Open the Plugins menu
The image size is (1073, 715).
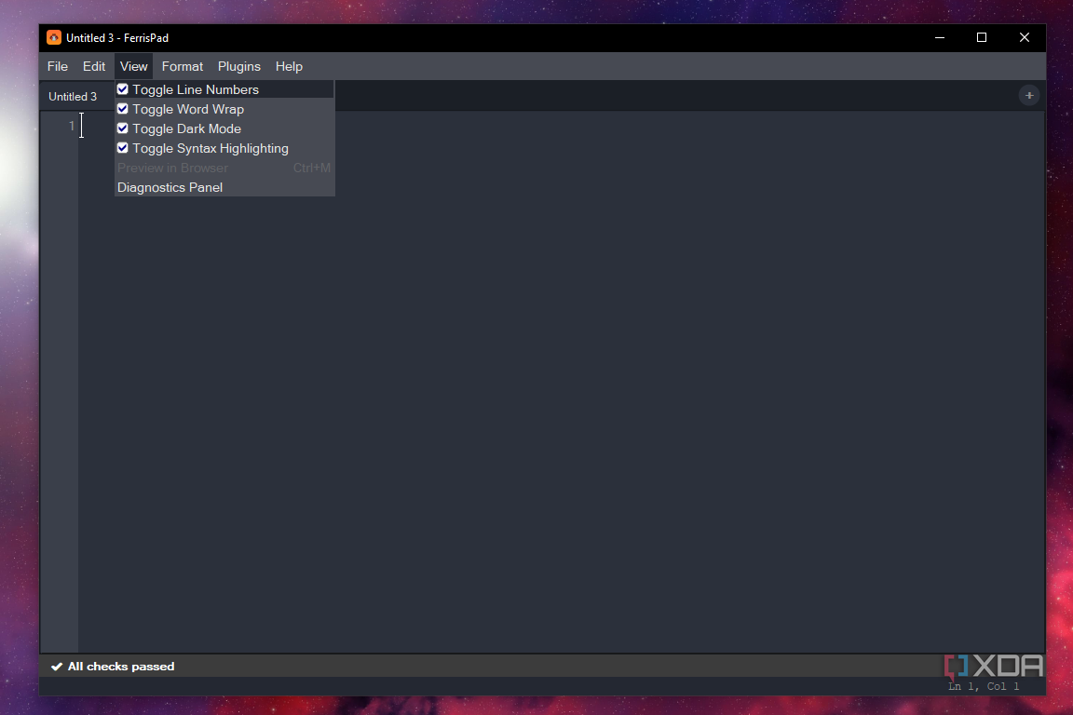click(x=238, y=66)
